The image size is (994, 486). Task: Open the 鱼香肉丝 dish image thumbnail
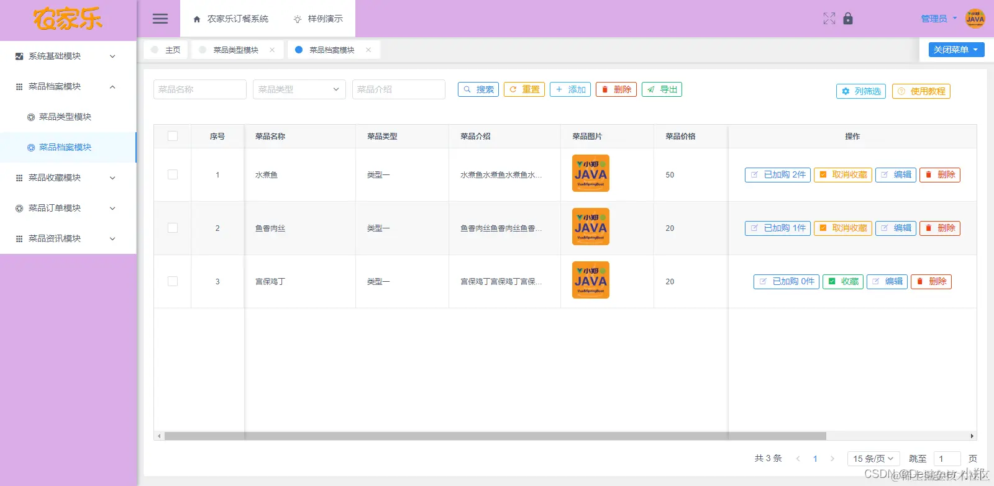point(591,227)
